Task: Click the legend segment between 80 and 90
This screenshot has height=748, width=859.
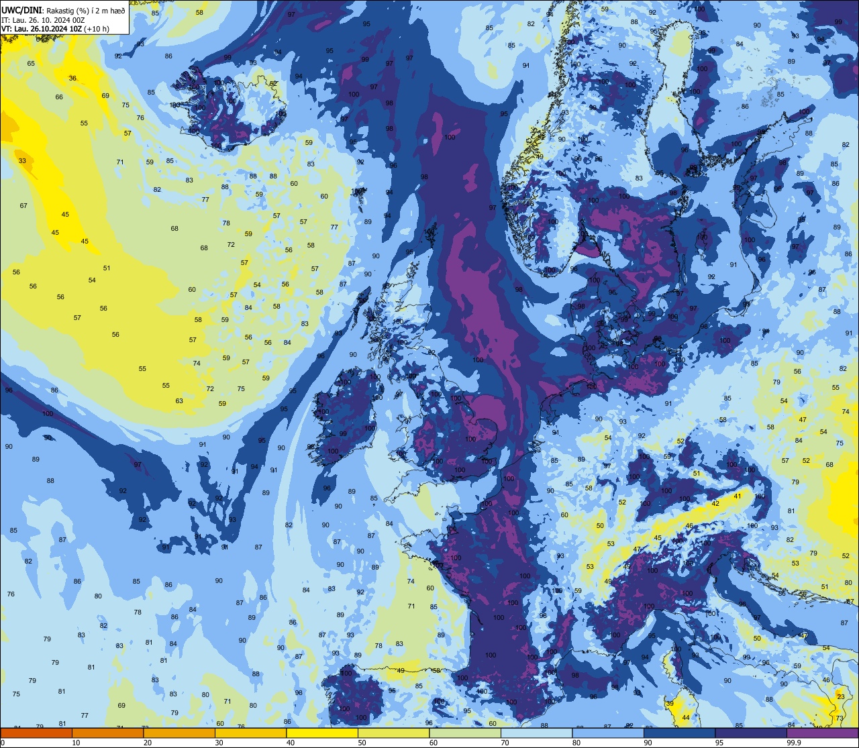Action: point(608,733)
